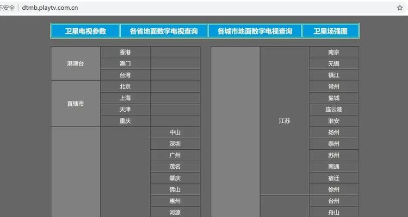The image size is (408, 217).
Task: Open the 卫星电视参数 tab
Action: click(85, 31)
